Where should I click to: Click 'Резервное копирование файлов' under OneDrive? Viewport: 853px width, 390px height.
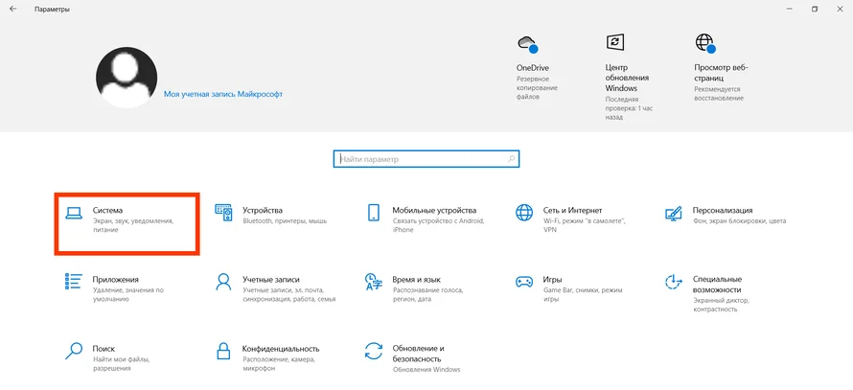tap(537, 87)
